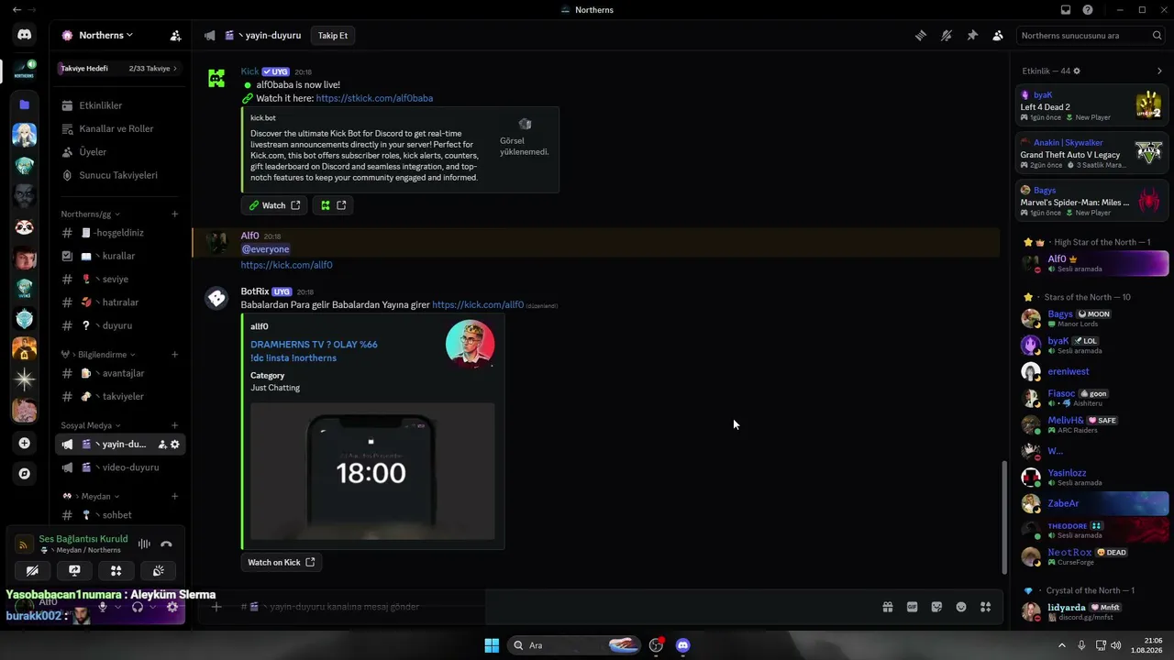Open the gift icon in message bar
Image resolution: width=1174 pixels, height=660 pixels.
pos(888,607)
